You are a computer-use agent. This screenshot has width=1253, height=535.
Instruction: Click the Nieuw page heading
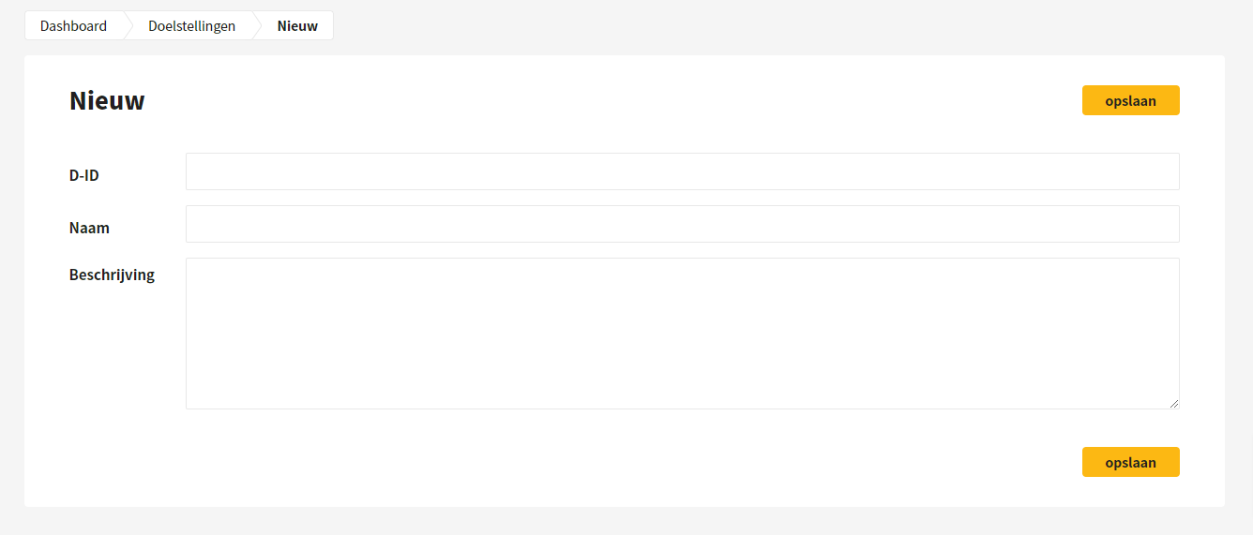(107, 100)
